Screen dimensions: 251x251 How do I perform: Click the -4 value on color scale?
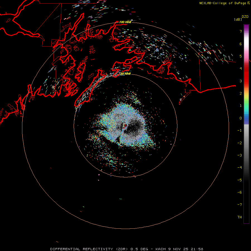click(240, 168)
